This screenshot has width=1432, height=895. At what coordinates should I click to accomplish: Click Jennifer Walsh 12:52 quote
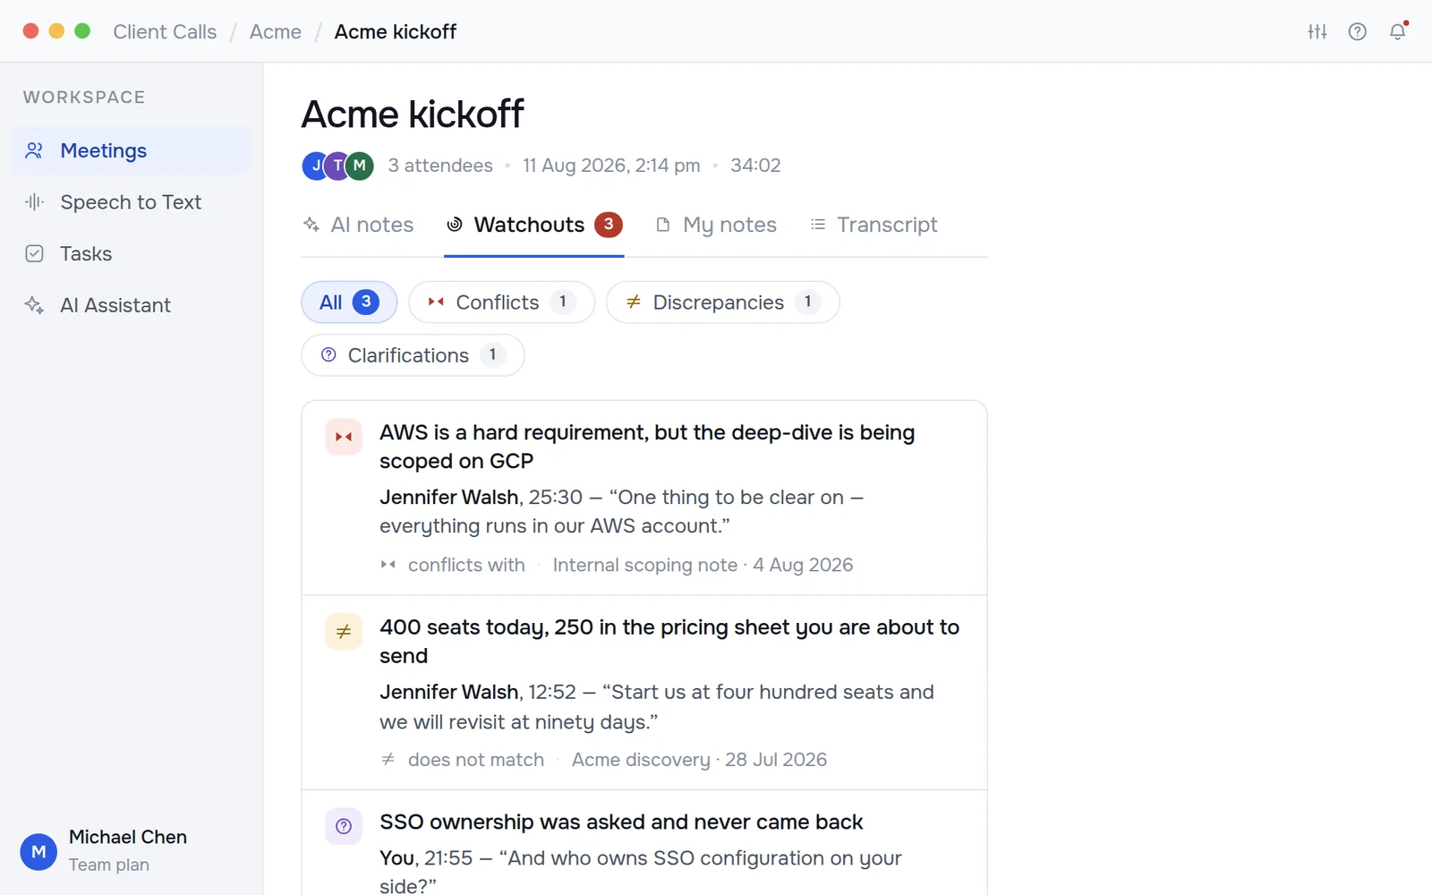tap(657, 707)
